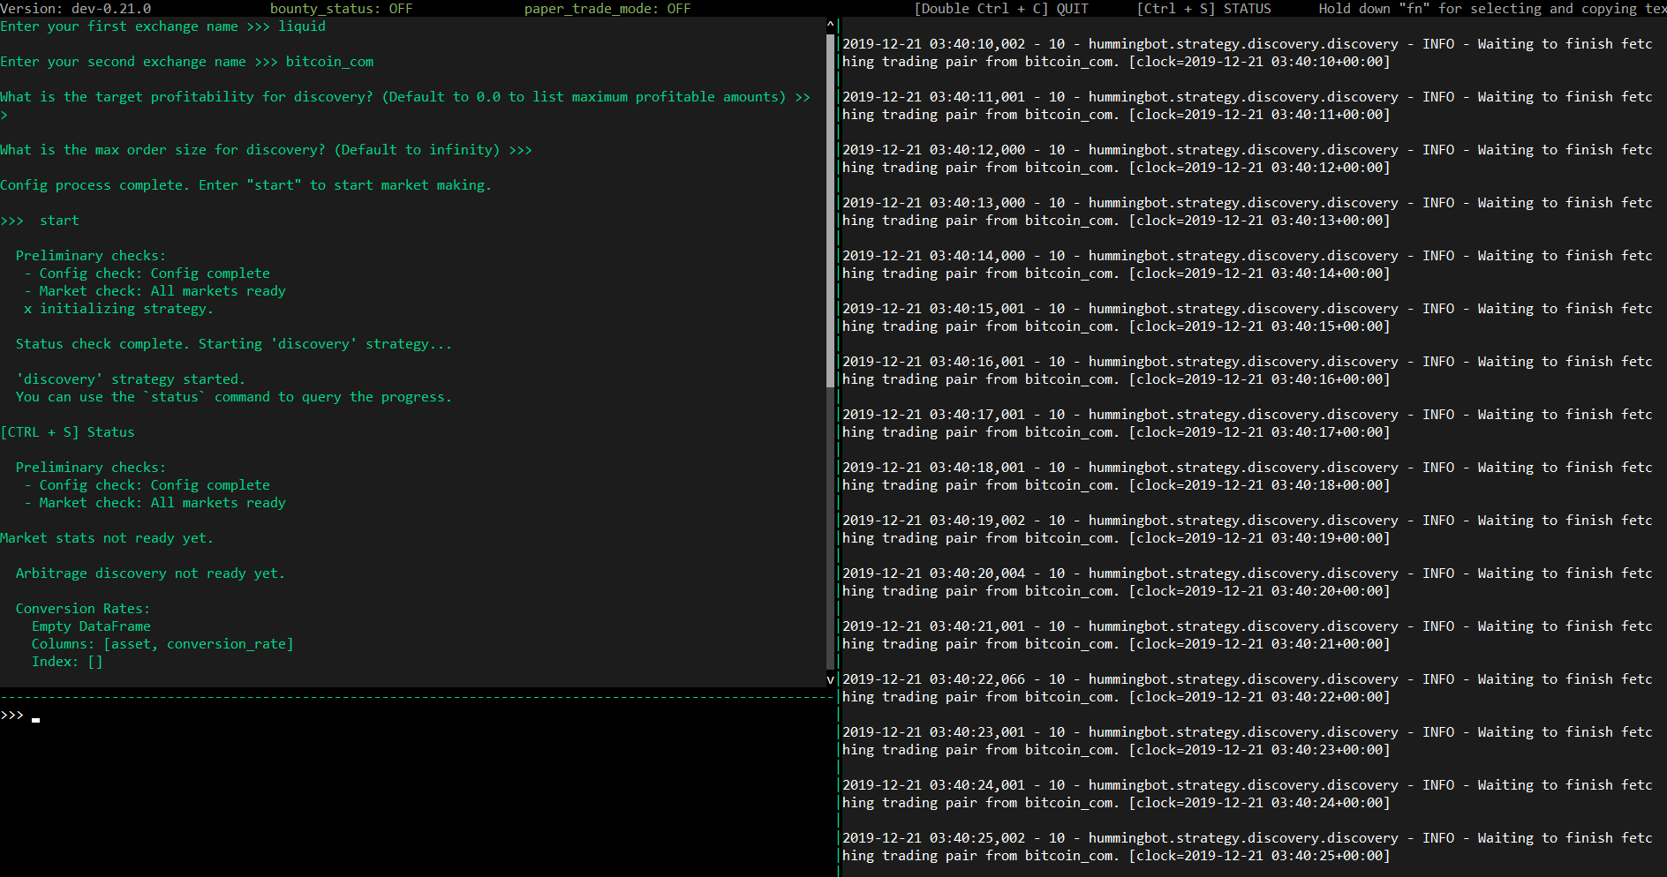The width and height of the screenshot is (1667, 877).
Task: Select the STATUS menu entry in the header
Action: tap(1248, 8)
